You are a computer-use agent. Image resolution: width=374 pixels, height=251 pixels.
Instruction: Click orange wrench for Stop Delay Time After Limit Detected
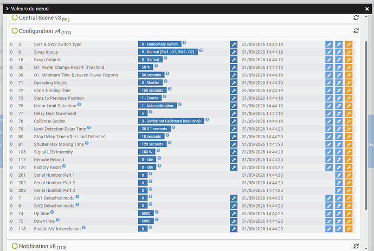[349, 137]
